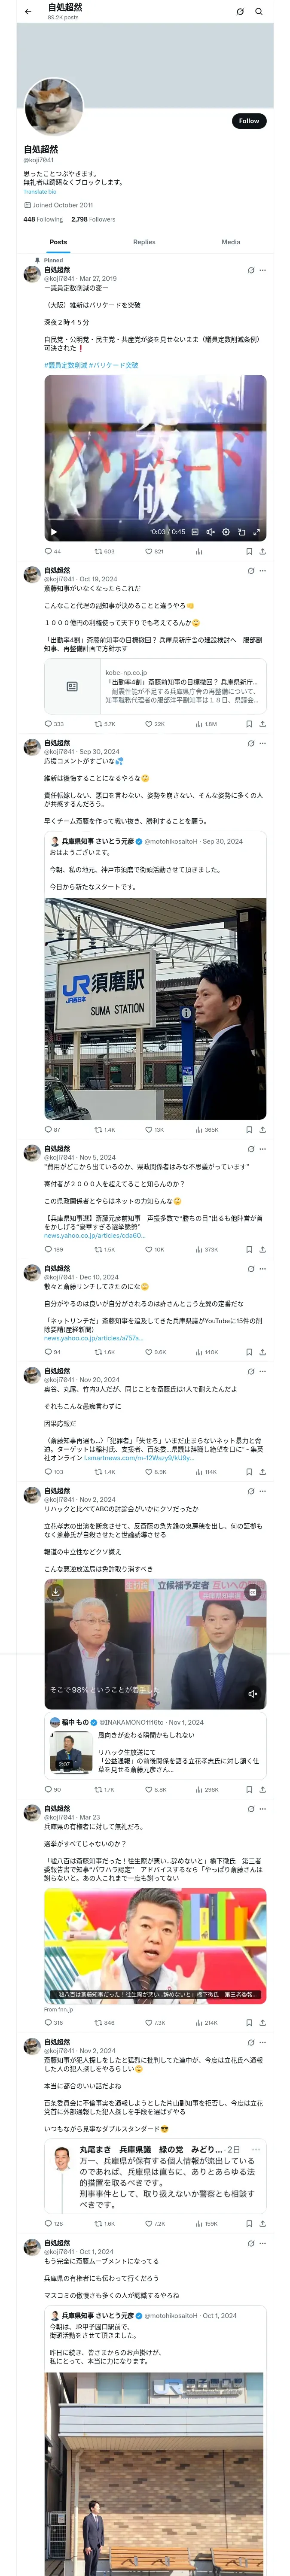Go back using the header arrow

click(28, 12)
